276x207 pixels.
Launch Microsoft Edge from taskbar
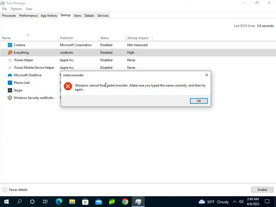(x=59, y=202)
